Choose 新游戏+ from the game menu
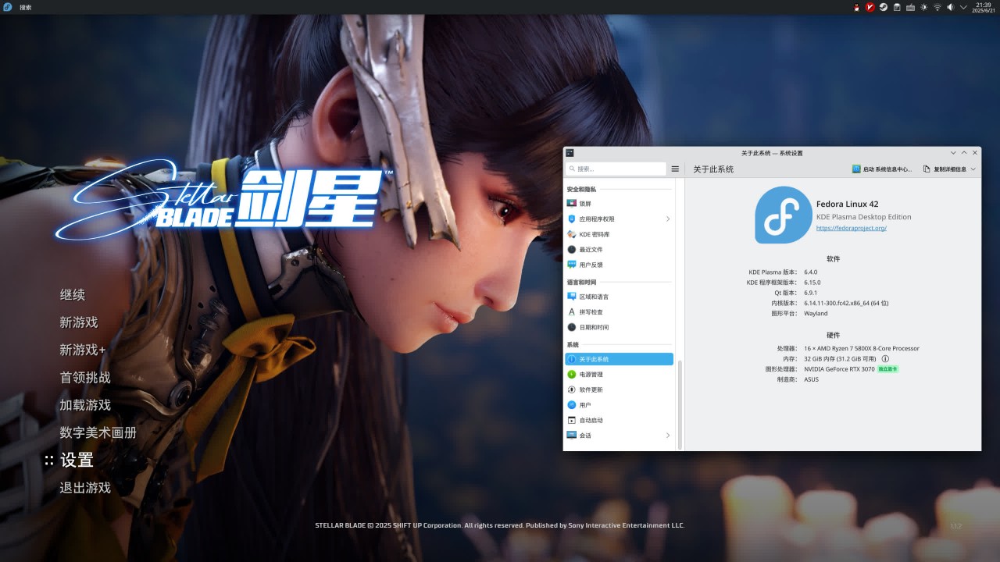Viewport: 1000px width, 562px height. [x=82, y=350]
